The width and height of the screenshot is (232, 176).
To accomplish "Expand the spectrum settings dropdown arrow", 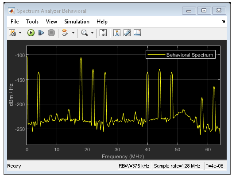I will point(20,33).
